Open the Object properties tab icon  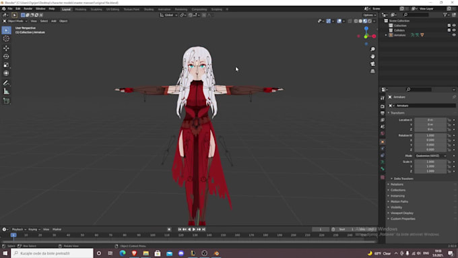point(383,141)
